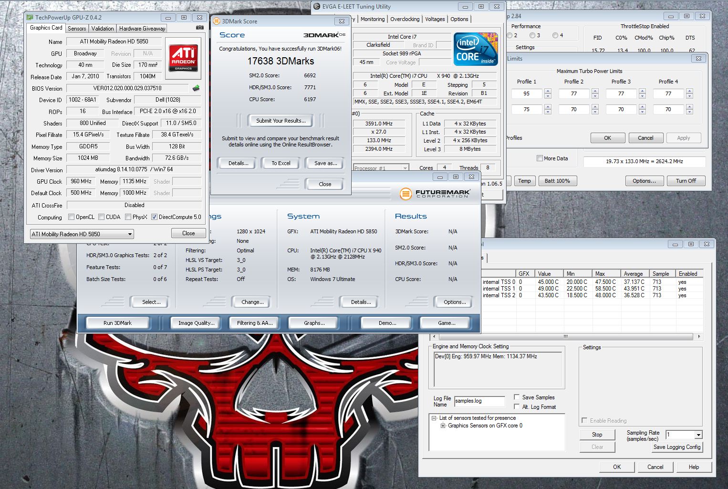This screenshot has height=489, width=728.
Task: Select the internal TSS 1 sensor row
Action: point(591,289)
